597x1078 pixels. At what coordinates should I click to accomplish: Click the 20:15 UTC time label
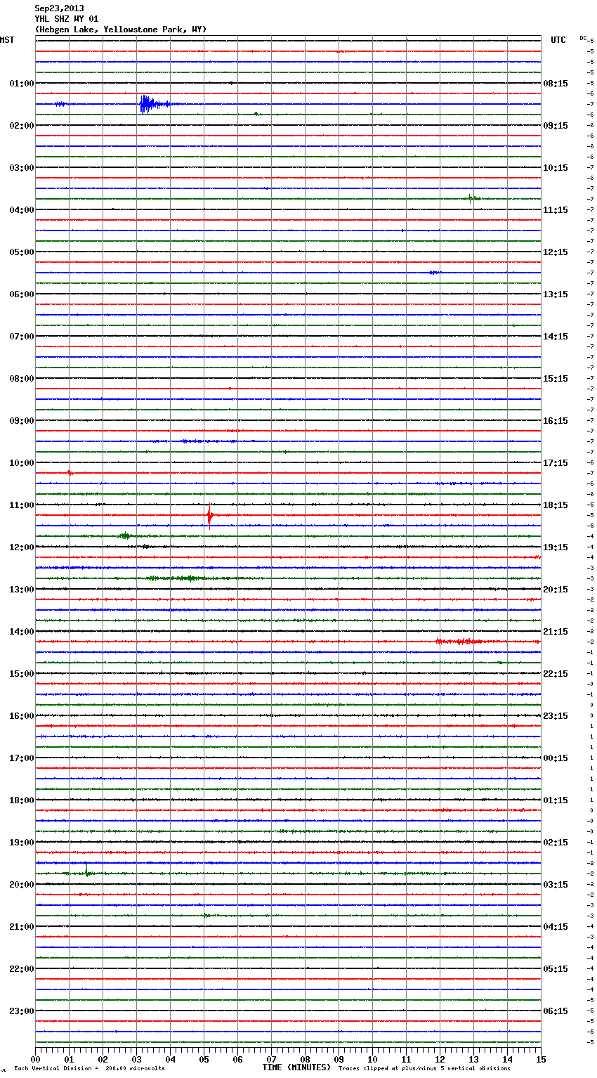coord(556,590)
